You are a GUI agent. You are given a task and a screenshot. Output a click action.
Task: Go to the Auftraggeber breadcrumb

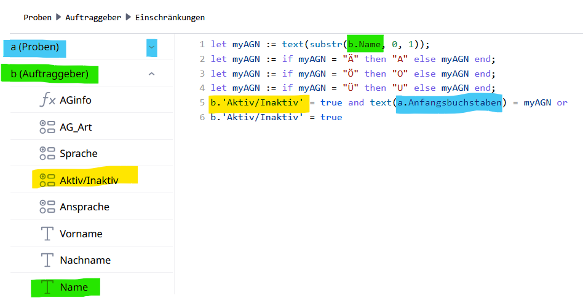pos(93,18)
